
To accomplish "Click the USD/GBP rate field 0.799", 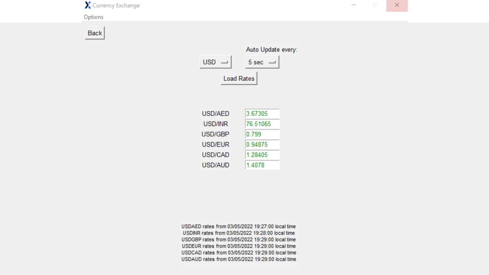I will click(262, 134).
